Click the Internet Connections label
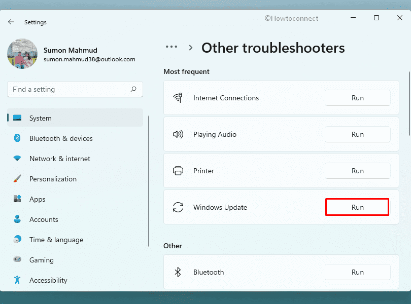411x304 pixels. coord(226,98)
